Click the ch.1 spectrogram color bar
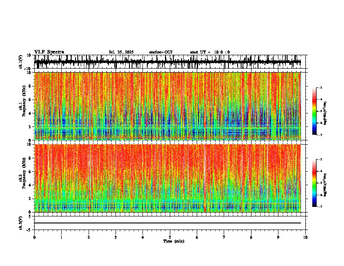This screenshot has height=266, width=344. click(x=314, y=111)
